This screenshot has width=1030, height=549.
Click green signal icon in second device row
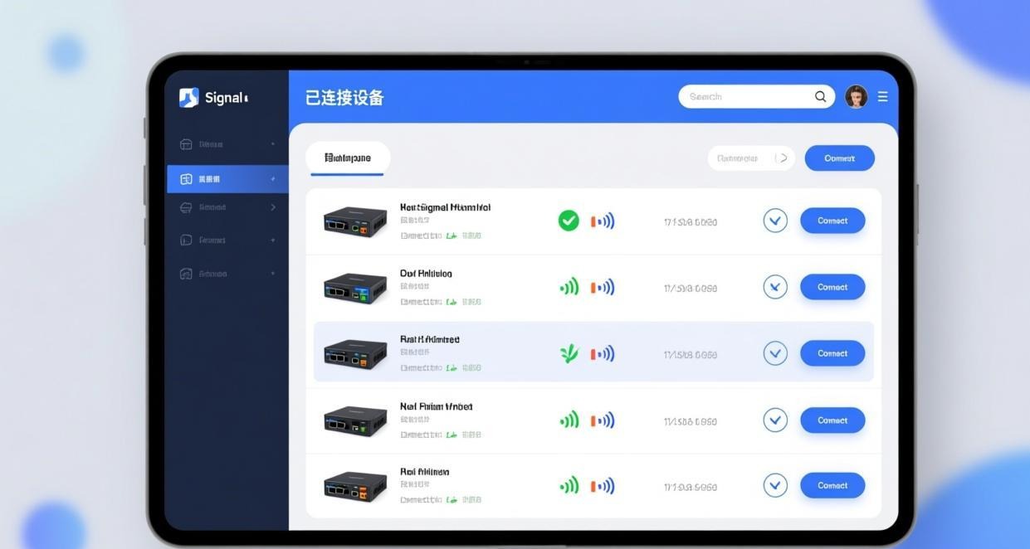coord(569,288)
